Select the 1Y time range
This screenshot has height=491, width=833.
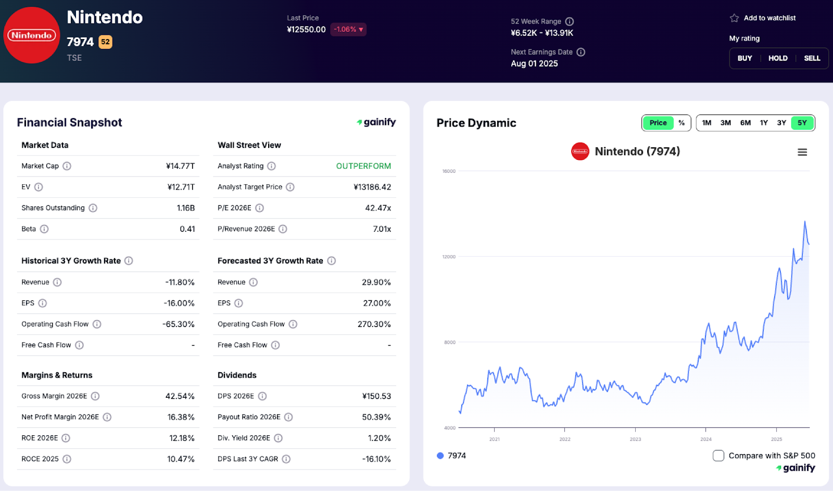(x=764, y=123)
